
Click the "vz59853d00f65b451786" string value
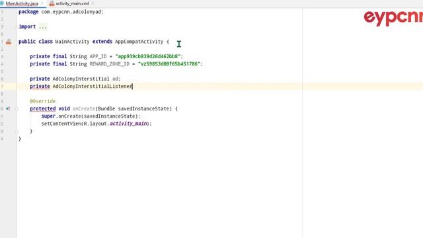[169, 64]
